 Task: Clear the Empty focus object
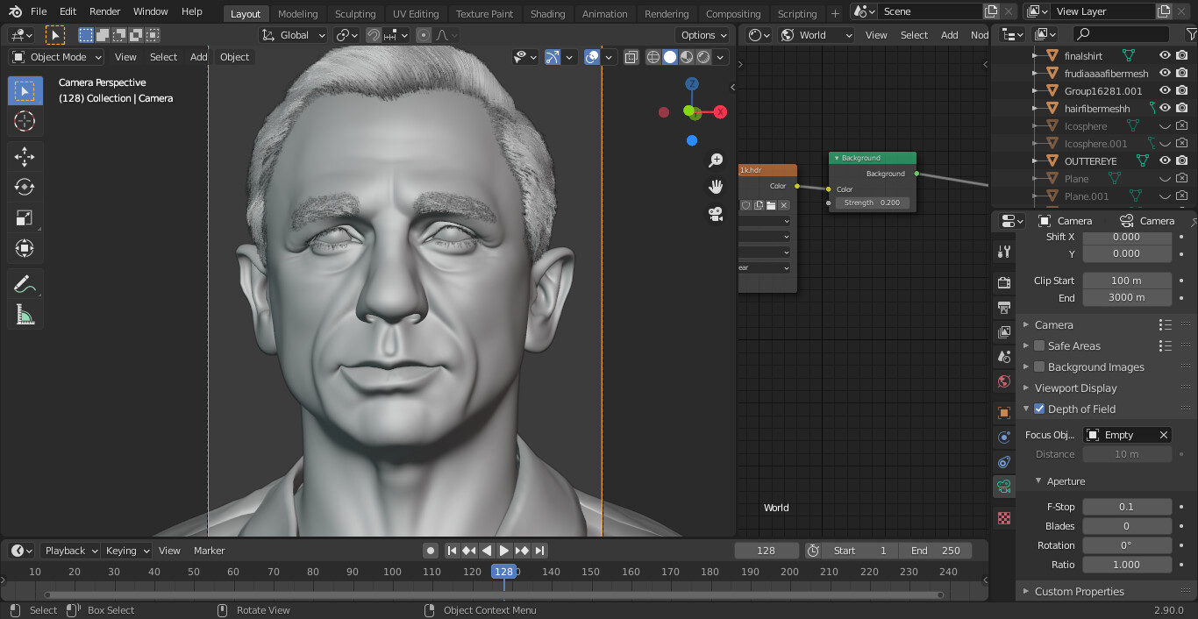pyautogui.click(x=1163, y=435)
